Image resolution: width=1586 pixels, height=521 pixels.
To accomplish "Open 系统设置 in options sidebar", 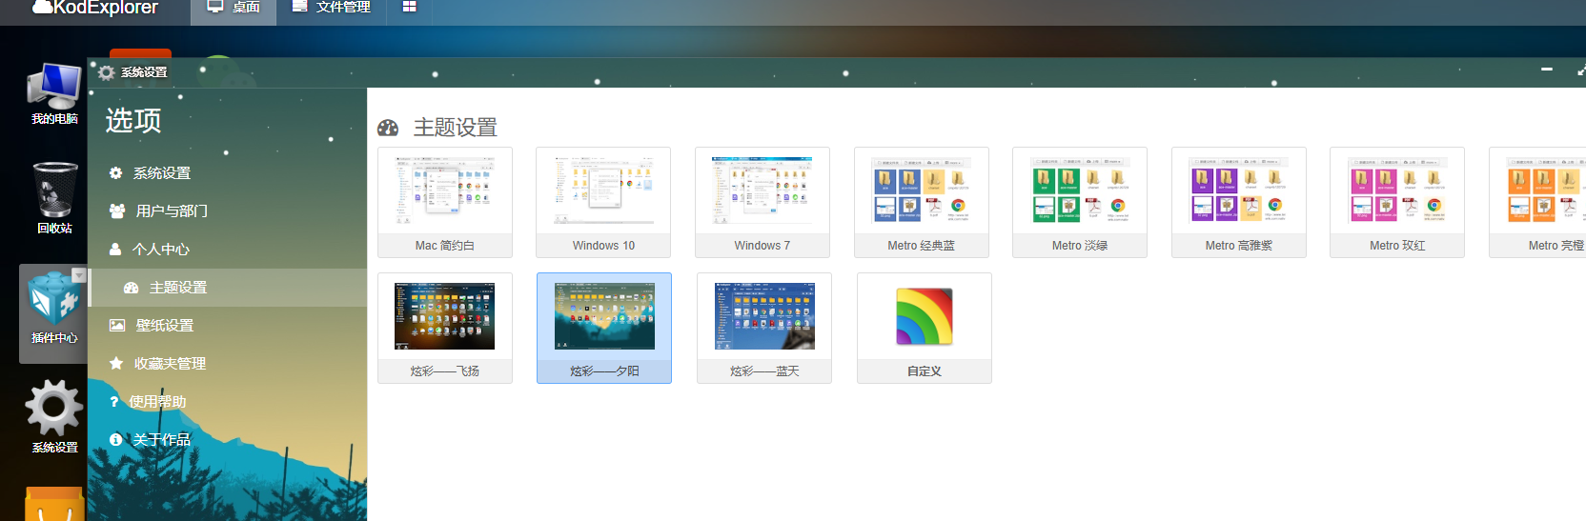I will coord(227,173).
